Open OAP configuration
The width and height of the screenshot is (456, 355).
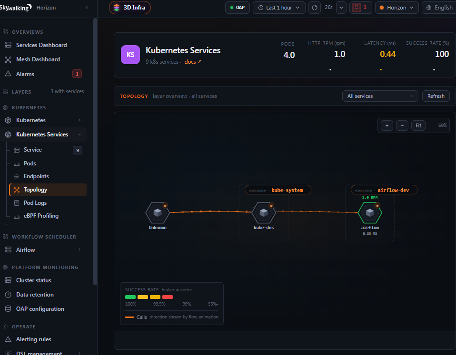coord(40,309)
